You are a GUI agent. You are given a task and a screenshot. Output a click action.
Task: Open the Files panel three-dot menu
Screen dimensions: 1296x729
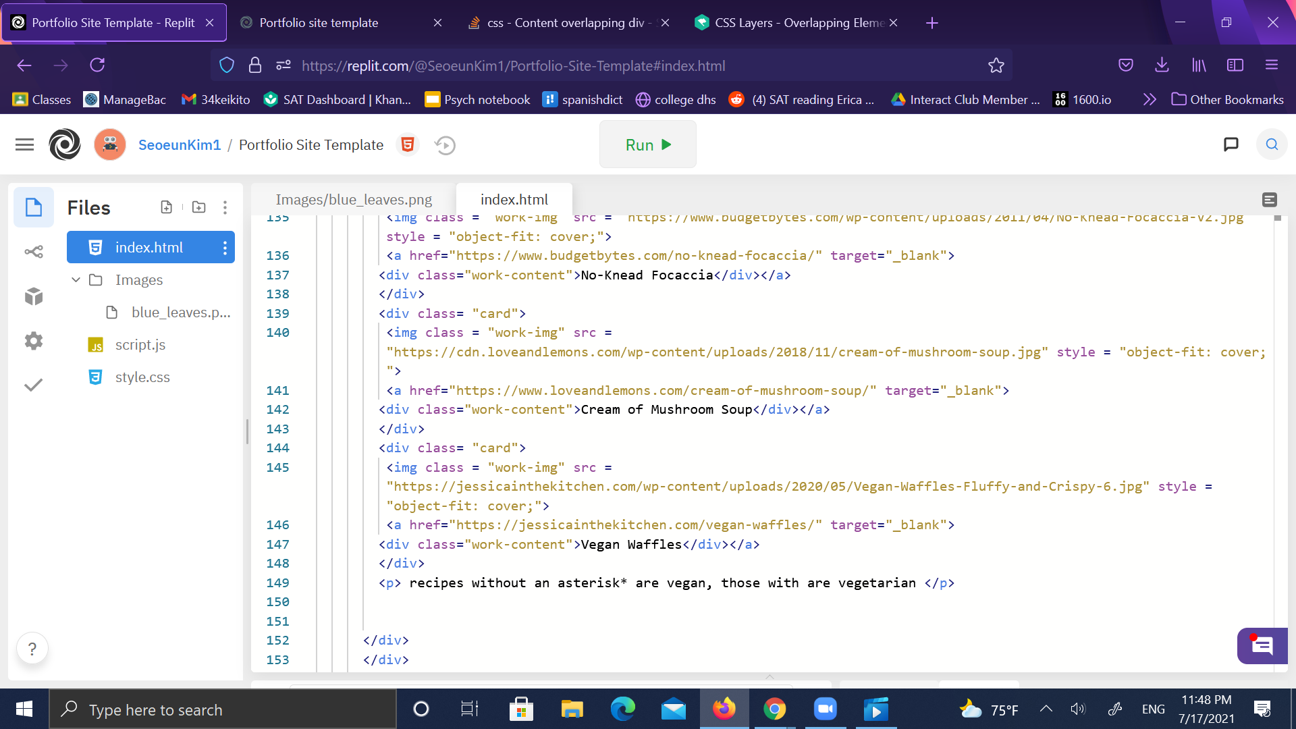[225, 207]
